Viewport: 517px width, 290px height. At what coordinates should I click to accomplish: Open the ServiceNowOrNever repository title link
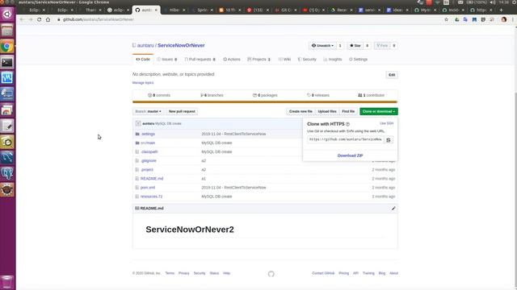coord(181,45)
